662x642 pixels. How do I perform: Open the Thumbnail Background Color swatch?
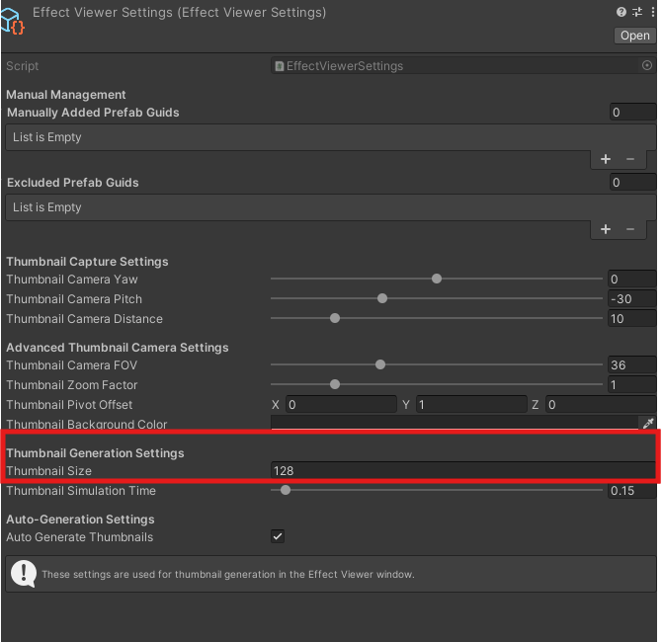pos(455,424)
